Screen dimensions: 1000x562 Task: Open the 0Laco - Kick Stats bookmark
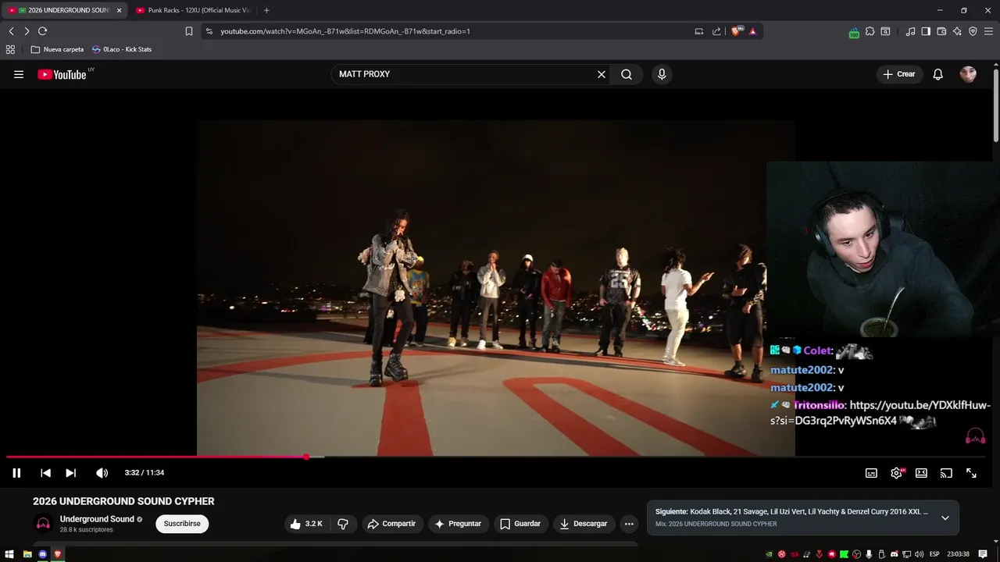pyautogui.click(x=122, y=49)
